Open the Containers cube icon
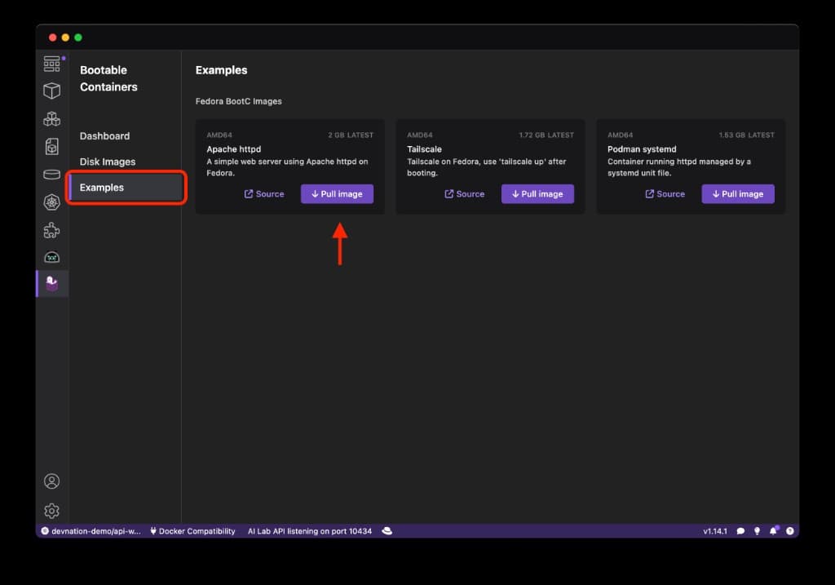835x585 pixels. tap(51, 91)
